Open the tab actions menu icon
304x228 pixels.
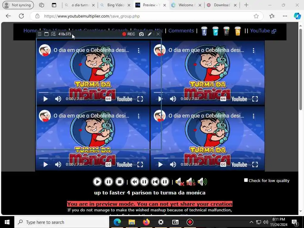pyautogui.click(x=54, y=5)
